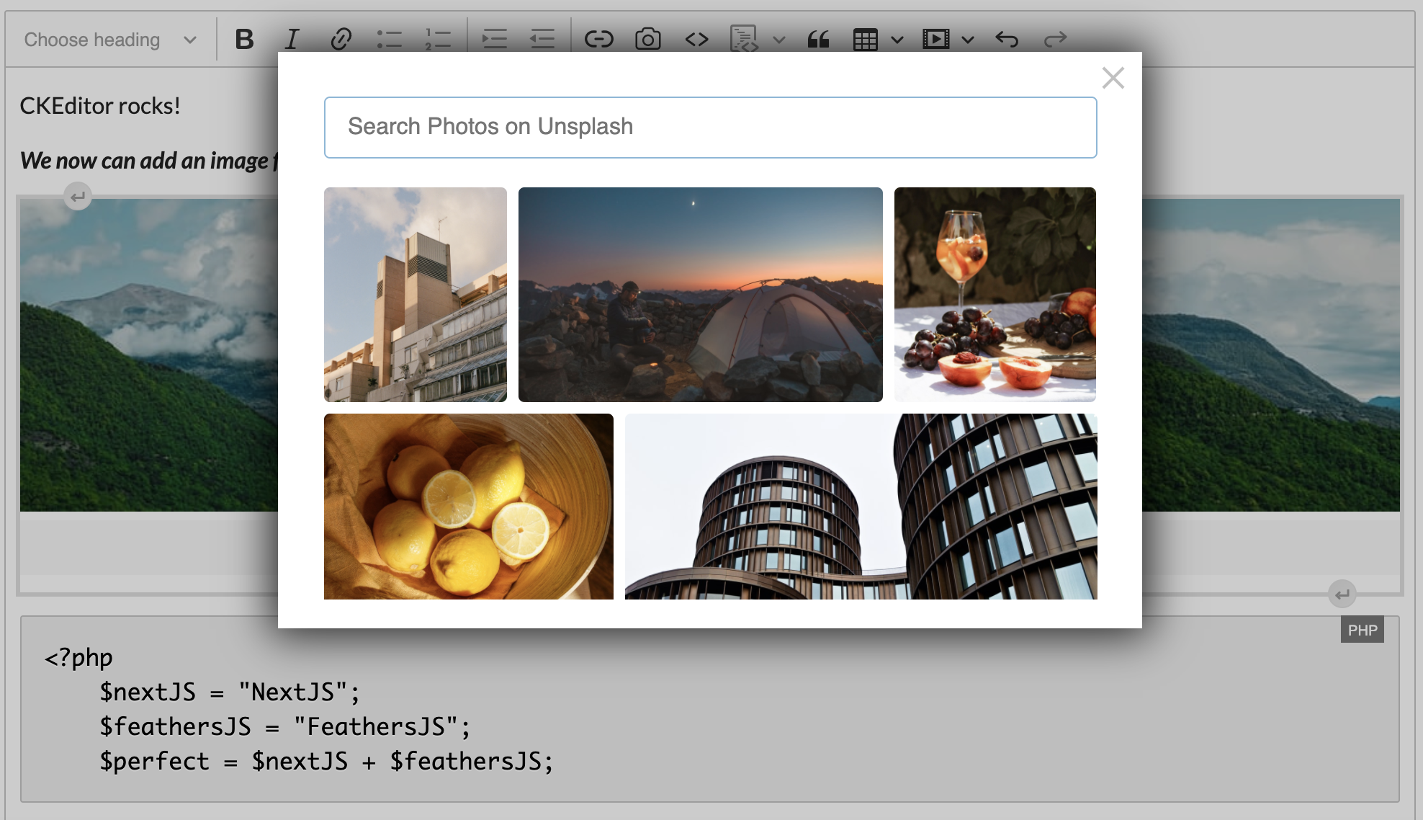
Task: Increase the text indent
Action: (x=495, y=39)
